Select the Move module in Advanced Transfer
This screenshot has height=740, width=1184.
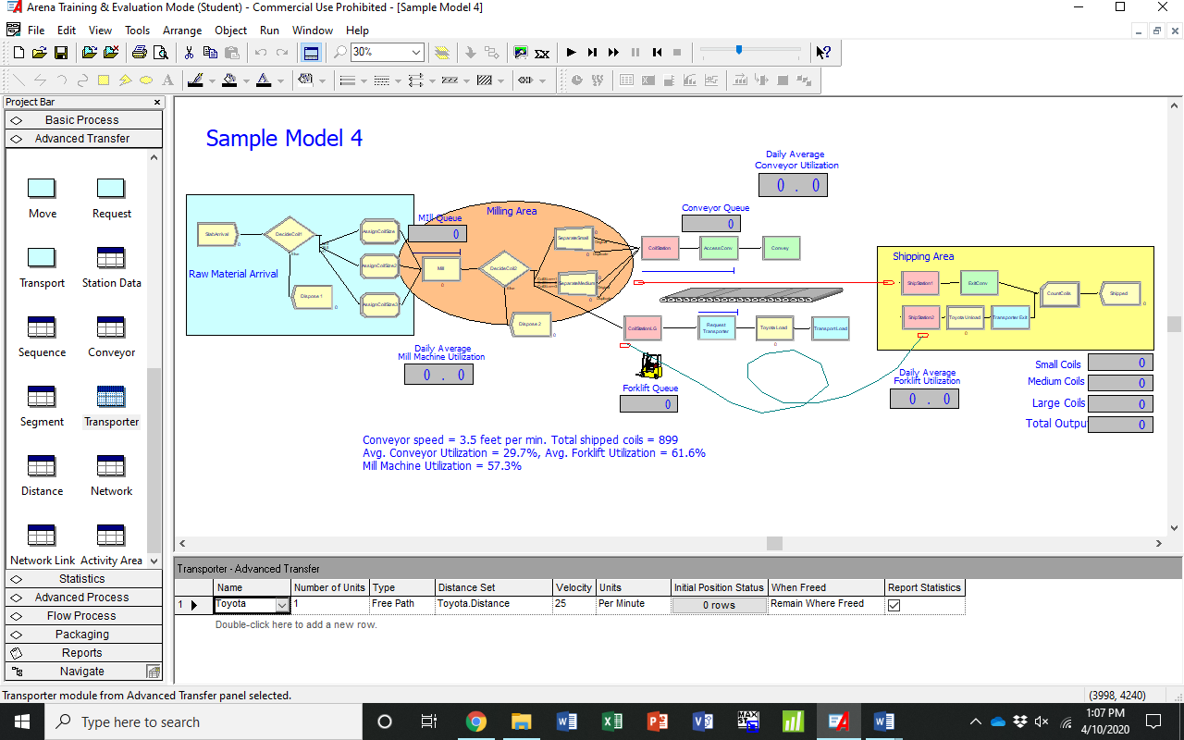tap(42, 198)
